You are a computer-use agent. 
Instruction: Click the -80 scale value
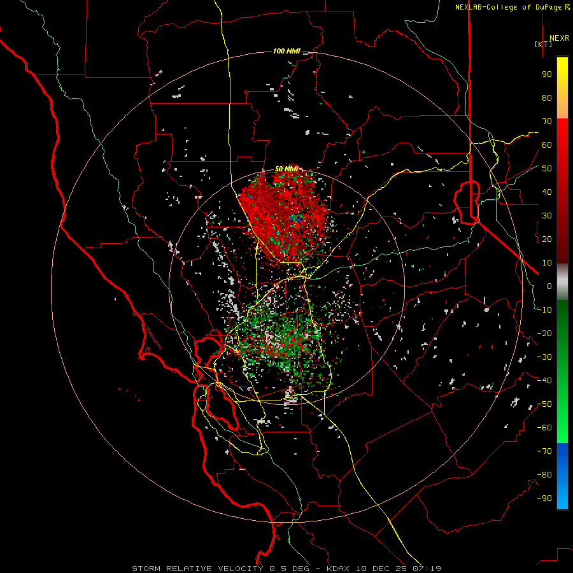click(x=544, y=475)
